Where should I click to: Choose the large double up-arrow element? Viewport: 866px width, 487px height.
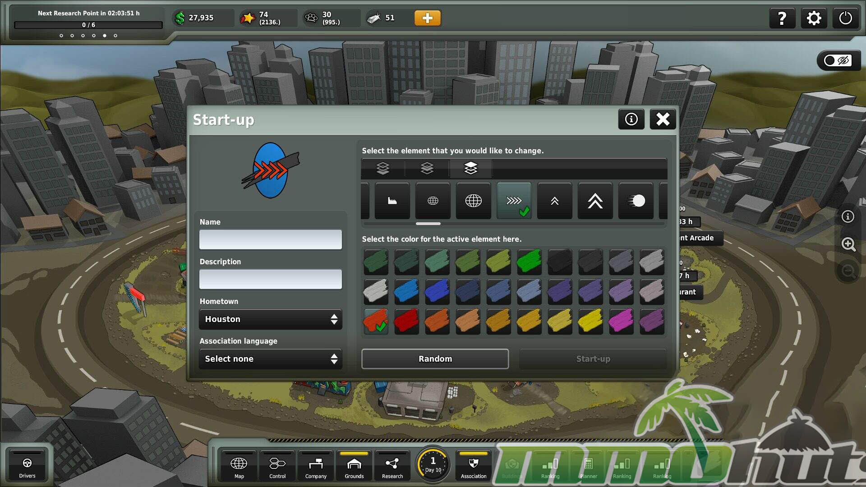coord(595,201)
